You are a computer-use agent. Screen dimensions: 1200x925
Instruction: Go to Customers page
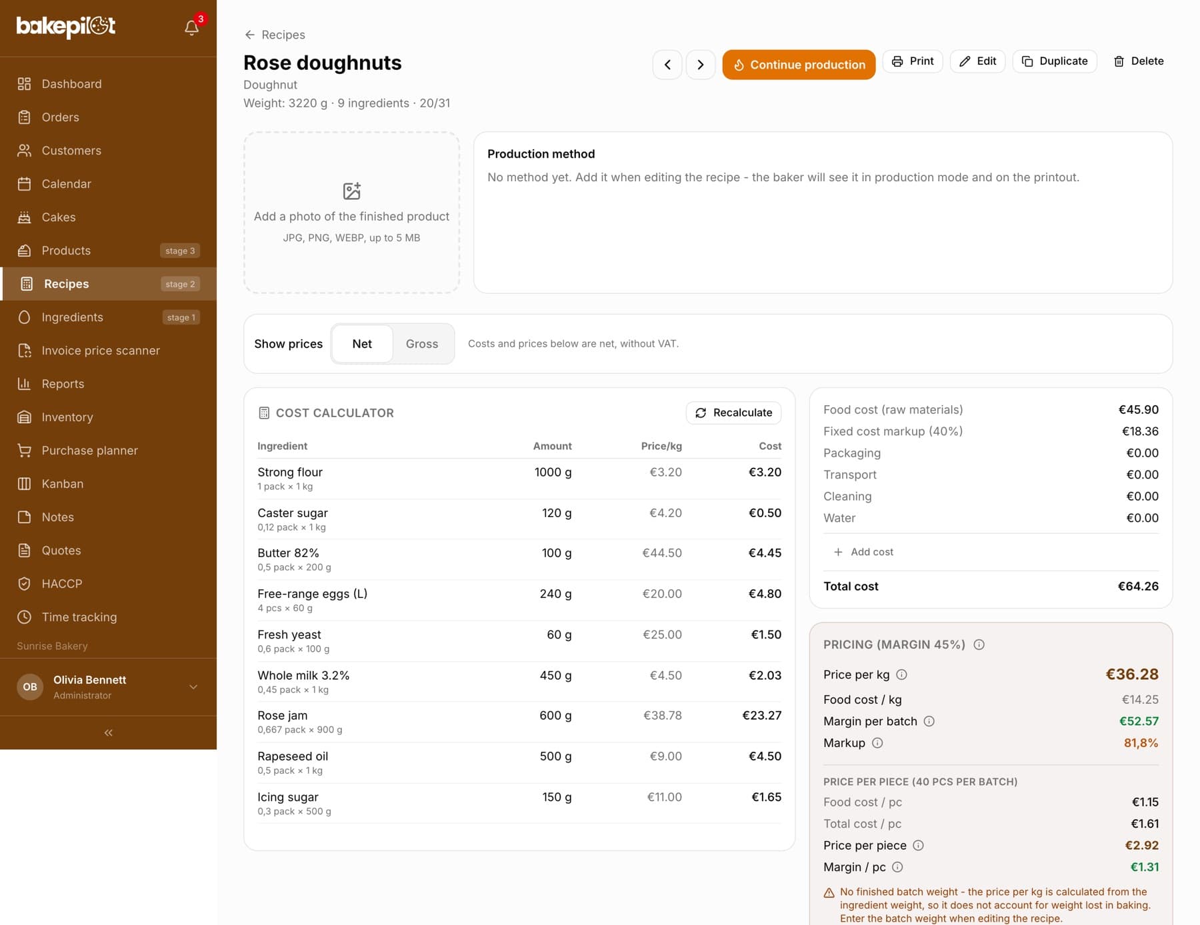tap(108, 151)
